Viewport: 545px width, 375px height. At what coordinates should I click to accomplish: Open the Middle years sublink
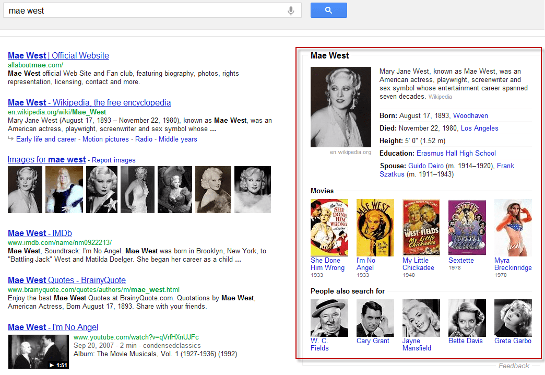coord(178,139)
